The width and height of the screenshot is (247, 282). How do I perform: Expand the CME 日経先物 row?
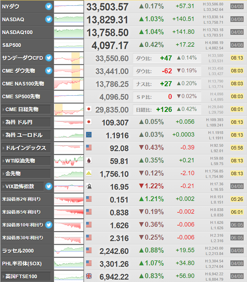pos(26,109)
